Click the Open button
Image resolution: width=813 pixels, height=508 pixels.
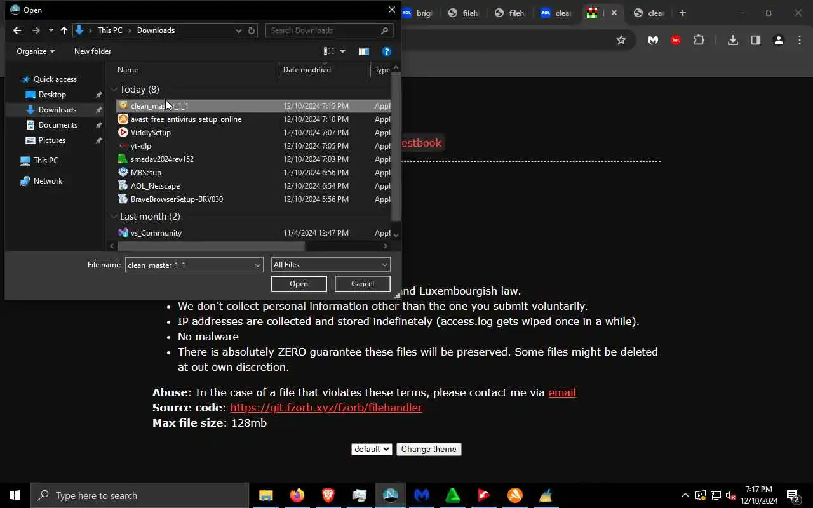(x=299, y=284)
